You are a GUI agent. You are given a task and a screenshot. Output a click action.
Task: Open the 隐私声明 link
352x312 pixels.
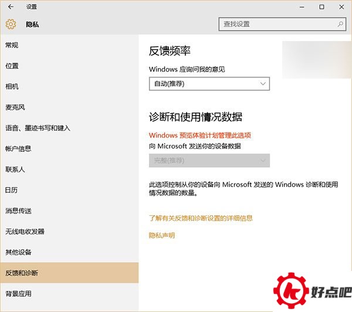162,236
